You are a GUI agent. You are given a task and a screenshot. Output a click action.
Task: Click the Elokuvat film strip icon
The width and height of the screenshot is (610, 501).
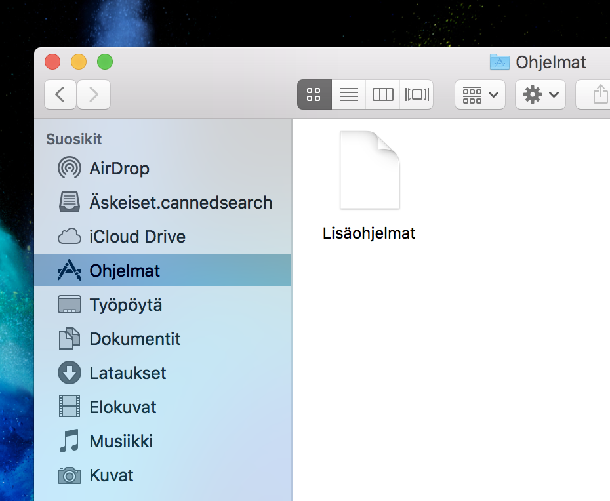(x=70, y=406)
